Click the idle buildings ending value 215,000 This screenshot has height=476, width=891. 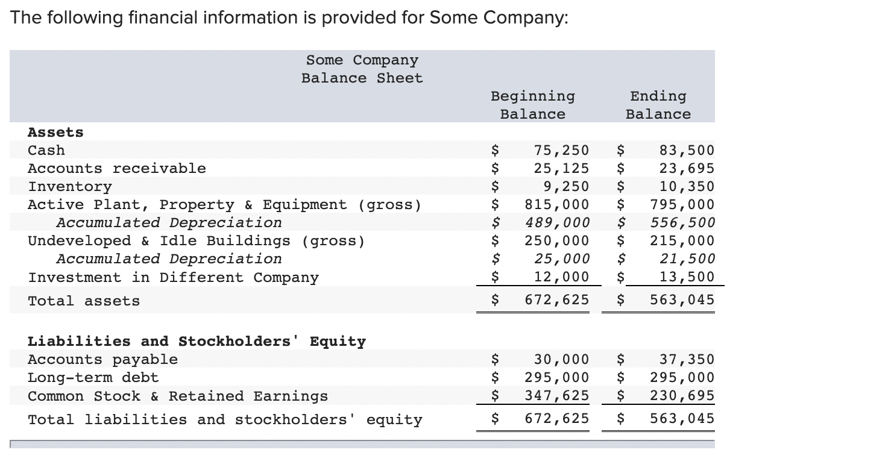682,240
